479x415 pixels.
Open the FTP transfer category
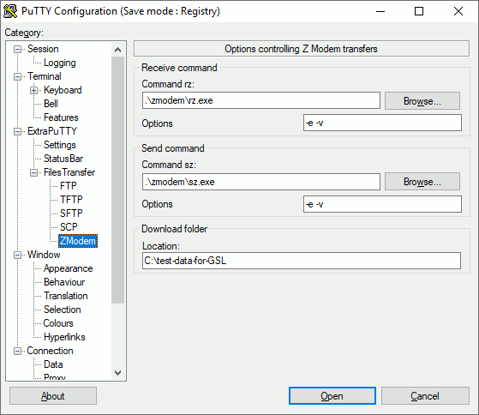(x=69, y=186)
